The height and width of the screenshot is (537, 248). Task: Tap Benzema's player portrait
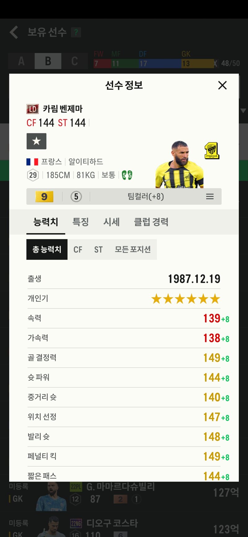pos(179,165)
